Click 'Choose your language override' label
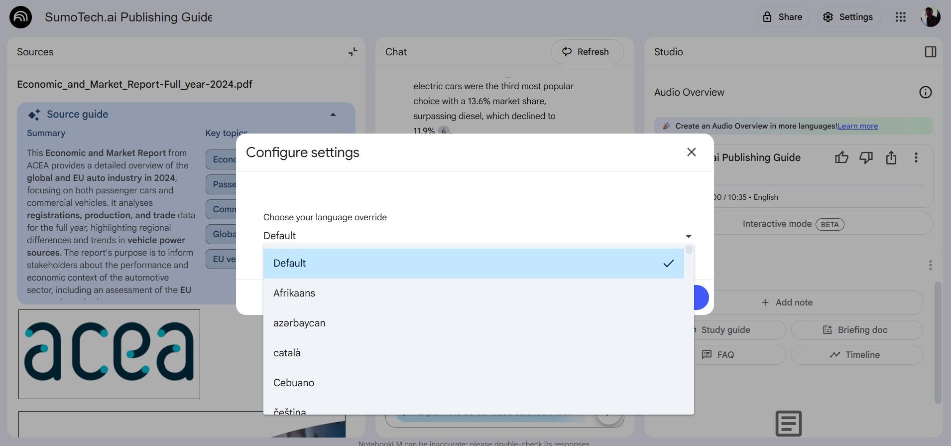This screenshot has width=951, height=446. click(325, 217)
